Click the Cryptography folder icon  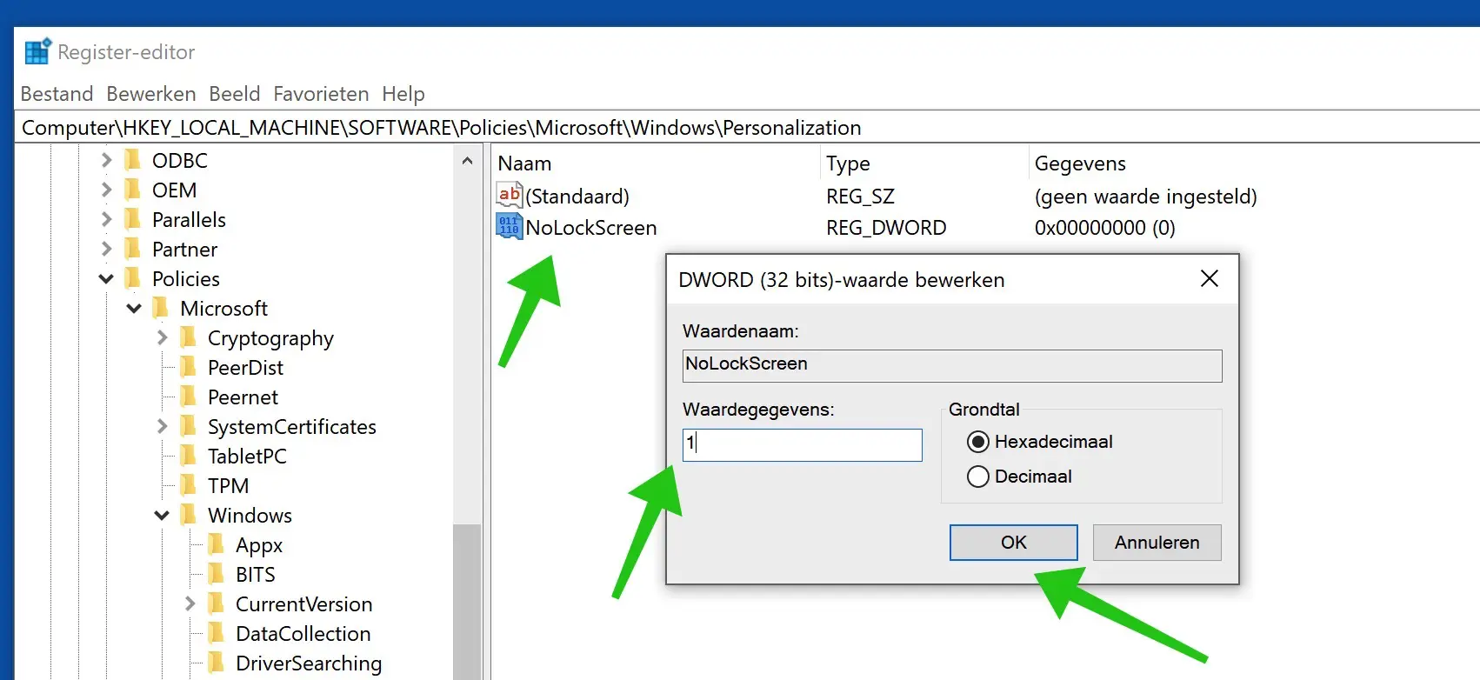click(x=189, y=337)
